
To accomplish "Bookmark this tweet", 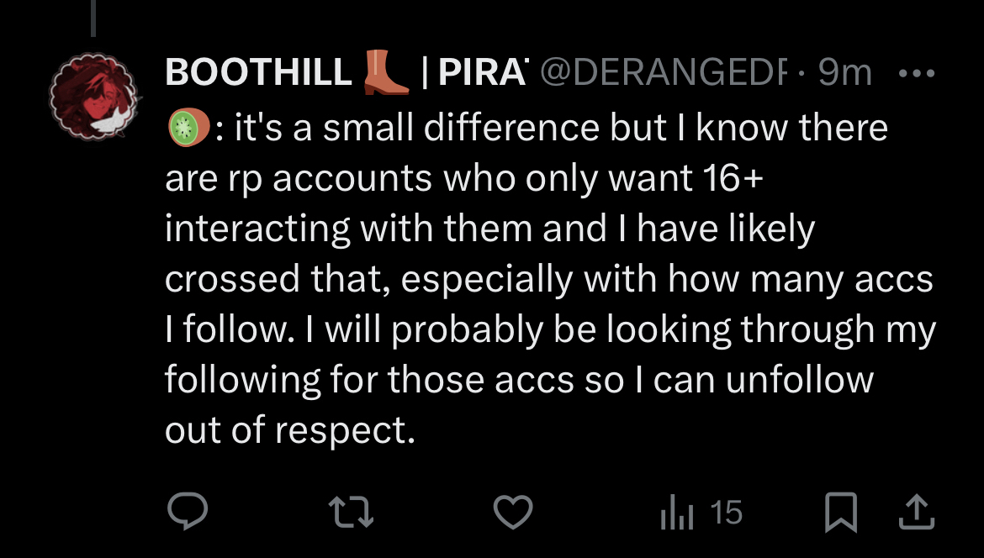I will coord(839,512).
